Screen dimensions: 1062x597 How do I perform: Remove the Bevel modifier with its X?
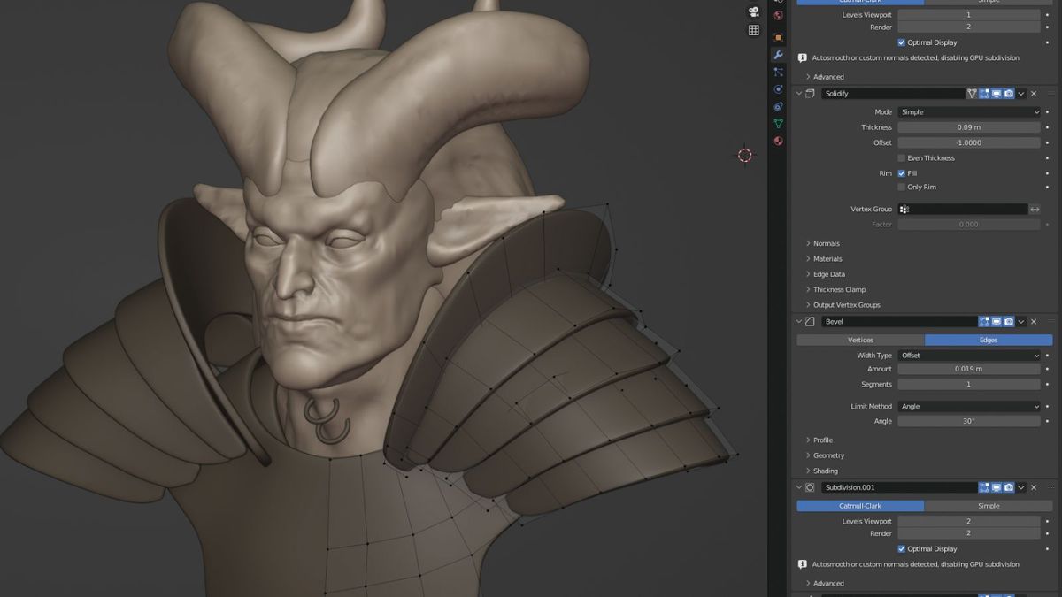point(1033,321)
